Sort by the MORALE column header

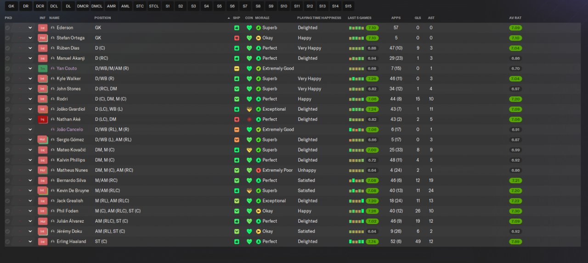click(x=262, y=18)
